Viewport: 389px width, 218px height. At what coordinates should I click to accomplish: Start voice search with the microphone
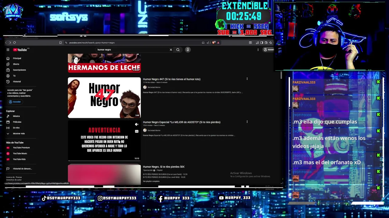click(x=188, y=50)
